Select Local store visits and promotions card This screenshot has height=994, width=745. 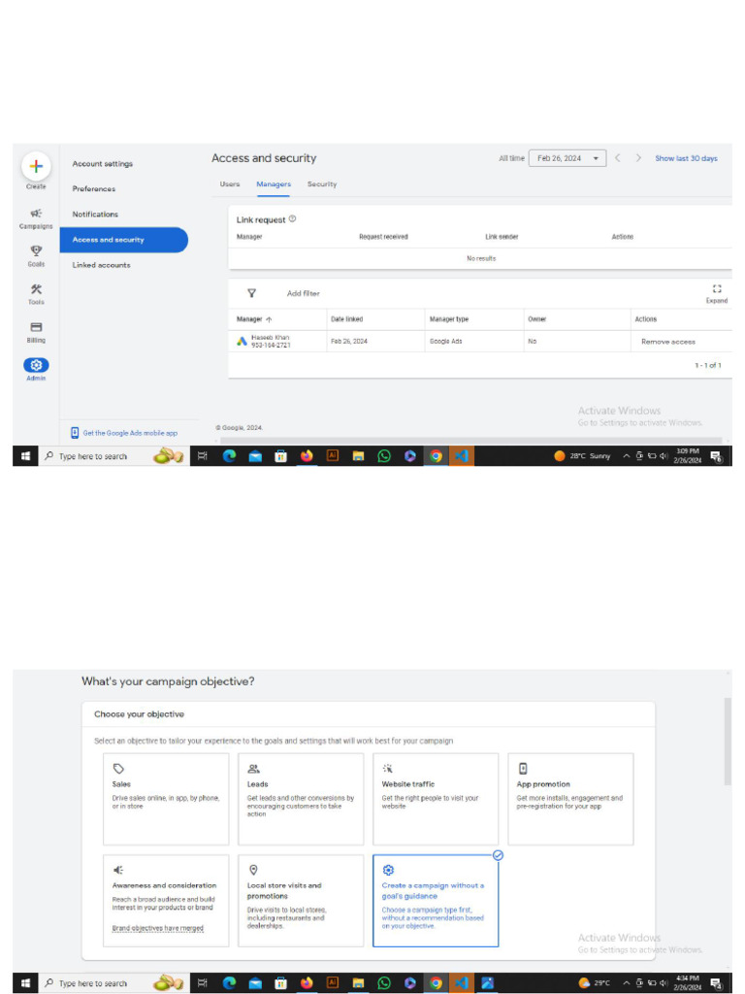(301, 900)
